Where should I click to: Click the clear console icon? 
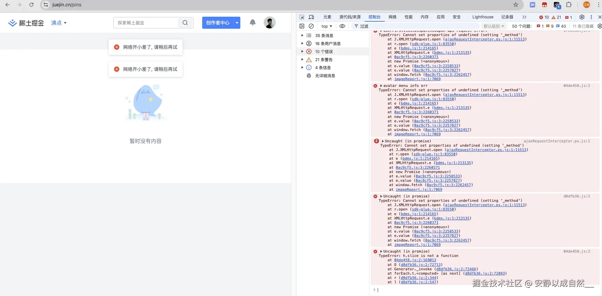pos(311,26)
